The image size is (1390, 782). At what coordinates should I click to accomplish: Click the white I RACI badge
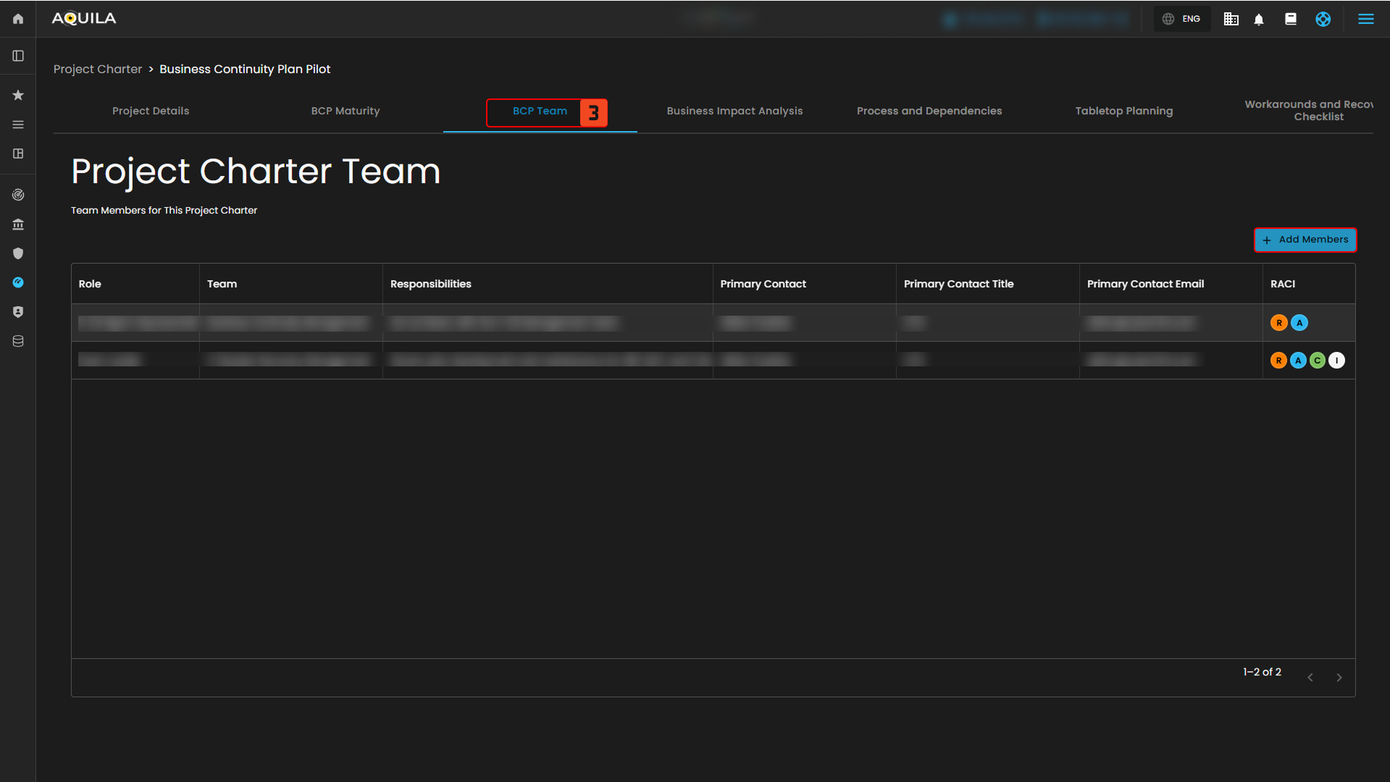click(x=1337, y=361)
